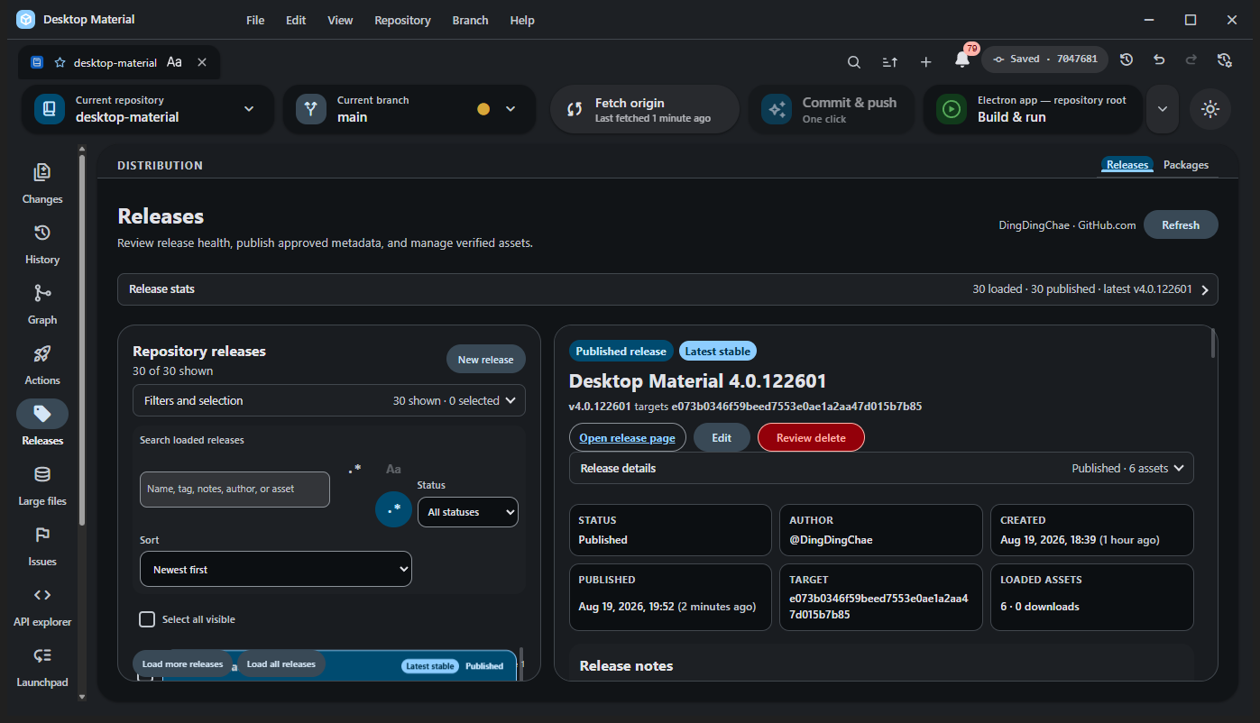Click the sort-ascending icon in top toolbar
This screenshot has height=723, width=1260.
[889, 61]
